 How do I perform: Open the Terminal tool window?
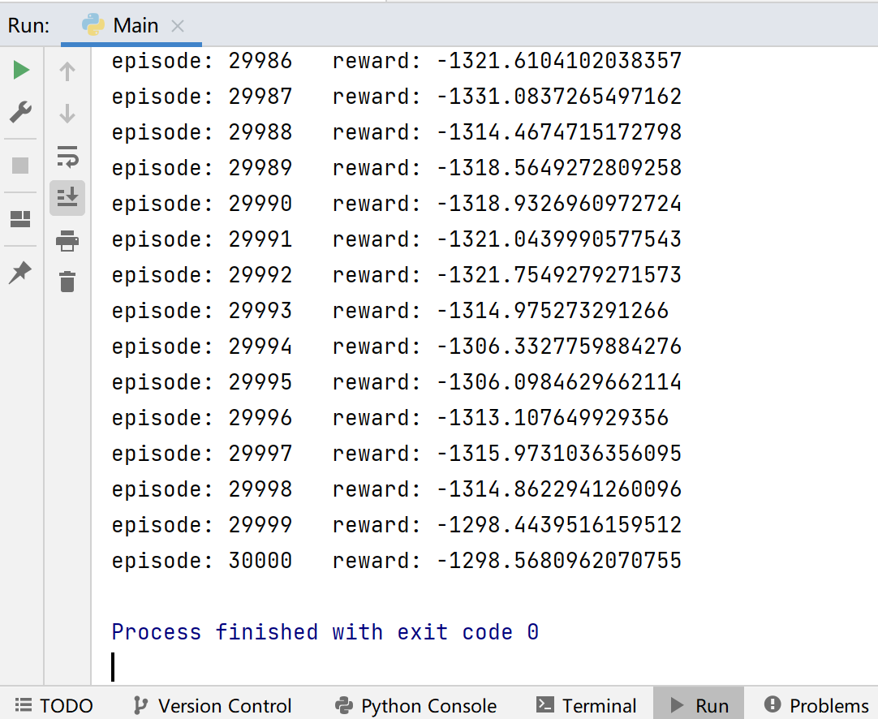pyautogui.click(x=586, y=705)
